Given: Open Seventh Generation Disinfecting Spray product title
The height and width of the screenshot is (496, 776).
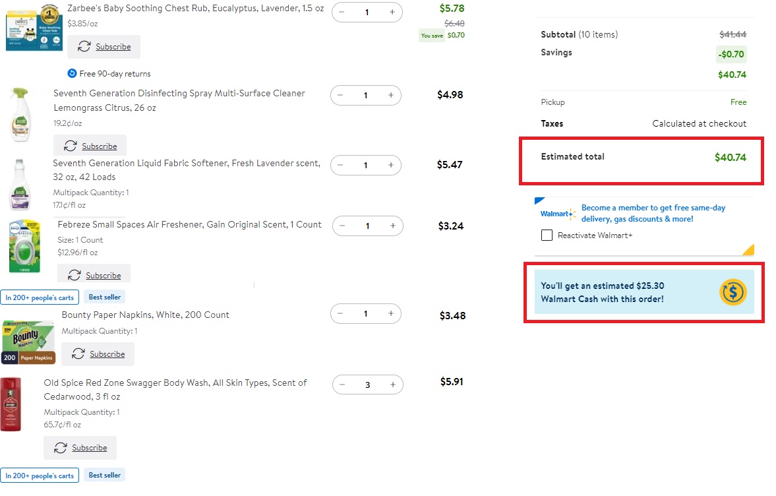Looking at the screenshot, I should click(179, 100).
